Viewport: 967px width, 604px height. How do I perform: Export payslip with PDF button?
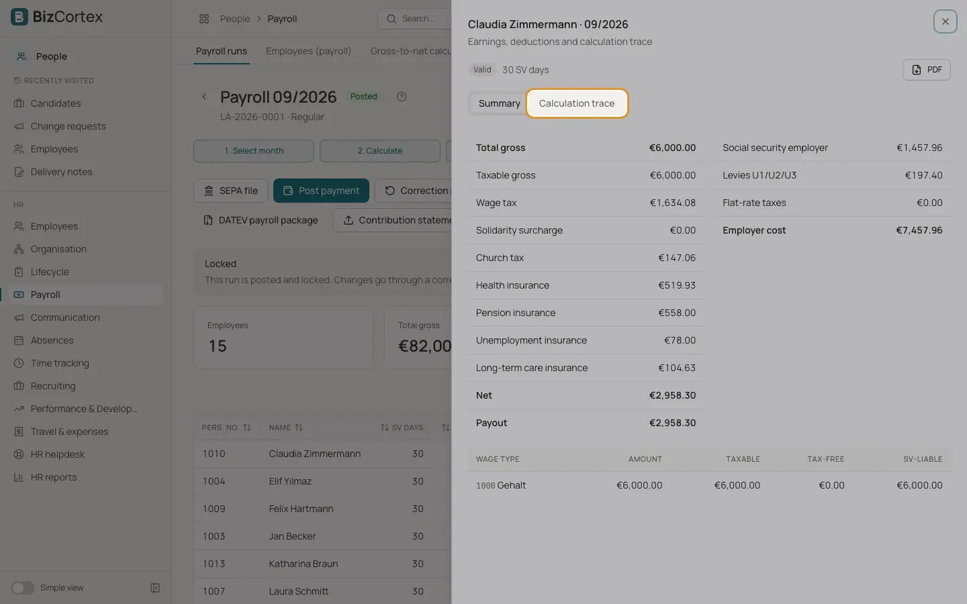point(926,70)
